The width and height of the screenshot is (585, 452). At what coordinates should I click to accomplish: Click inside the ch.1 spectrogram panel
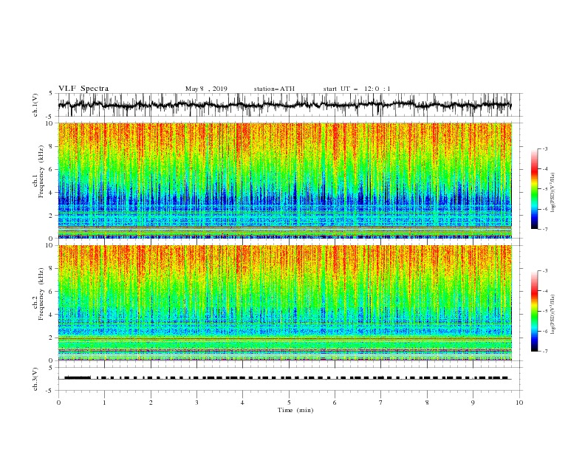point(284,180)
